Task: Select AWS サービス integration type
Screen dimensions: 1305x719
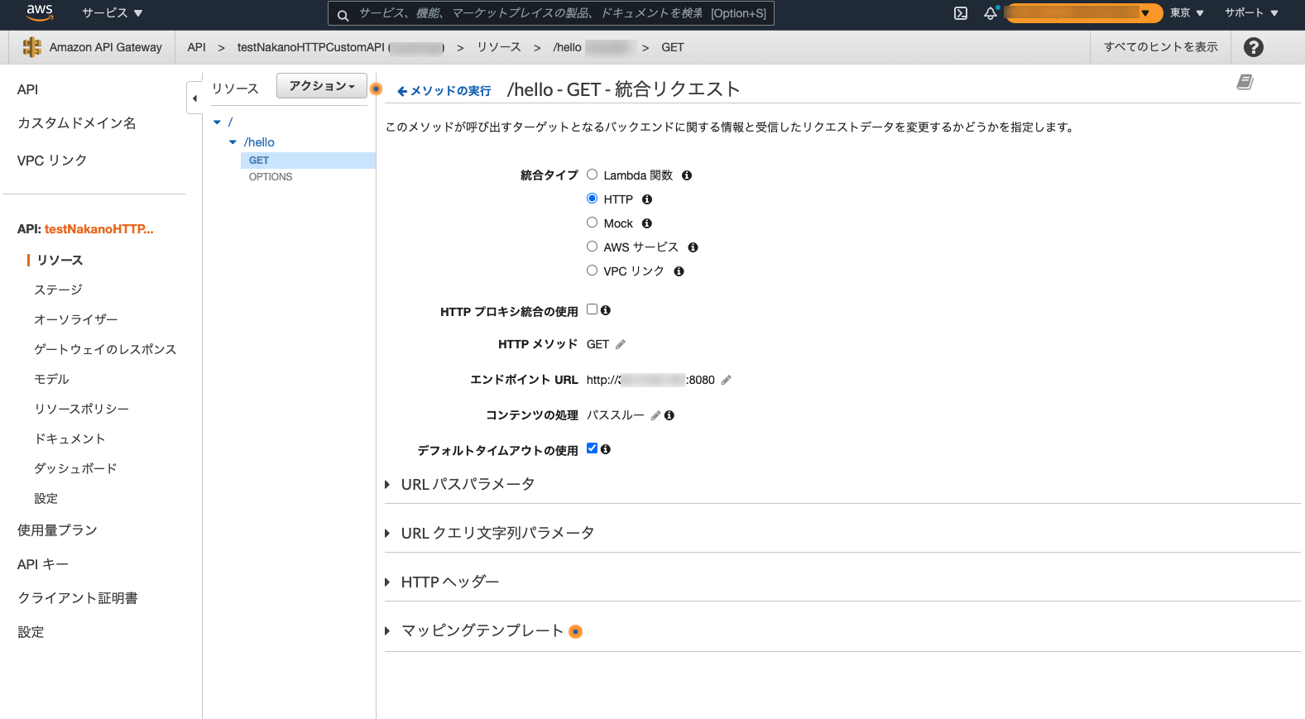Action: coord(592,247)
